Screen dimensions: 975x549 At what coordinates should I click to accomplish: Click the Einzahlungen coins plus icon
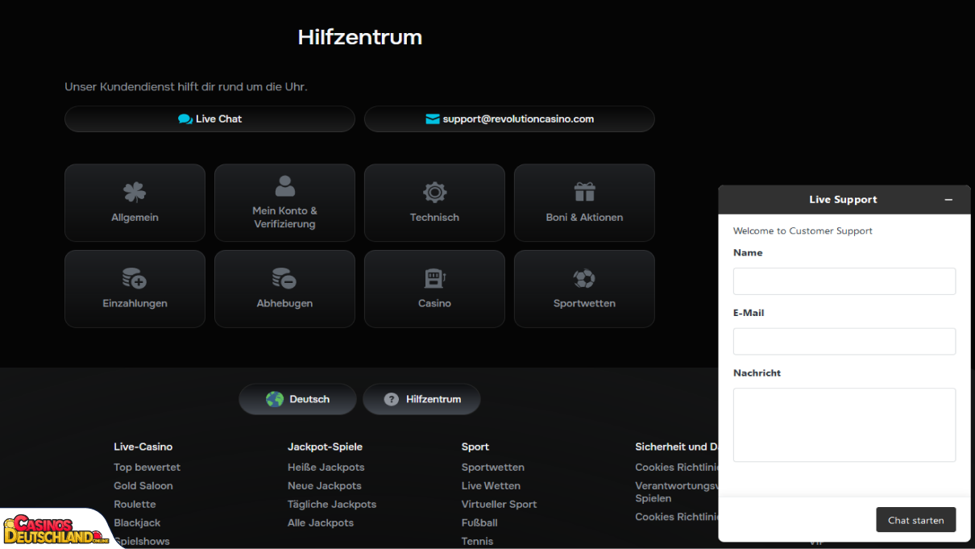pos(135,278)
